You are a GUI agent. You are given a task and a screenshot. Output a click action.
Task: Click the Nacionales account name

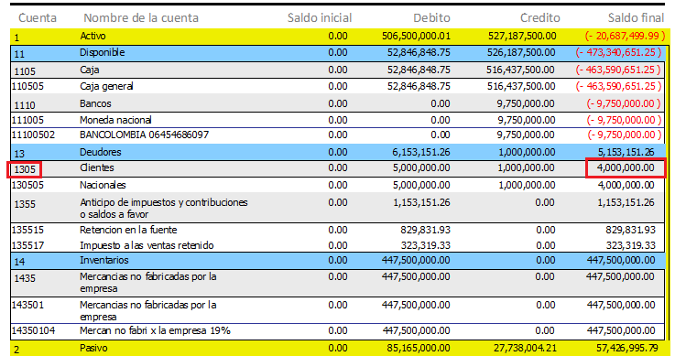pyautogui.click(x=103, y=185)
